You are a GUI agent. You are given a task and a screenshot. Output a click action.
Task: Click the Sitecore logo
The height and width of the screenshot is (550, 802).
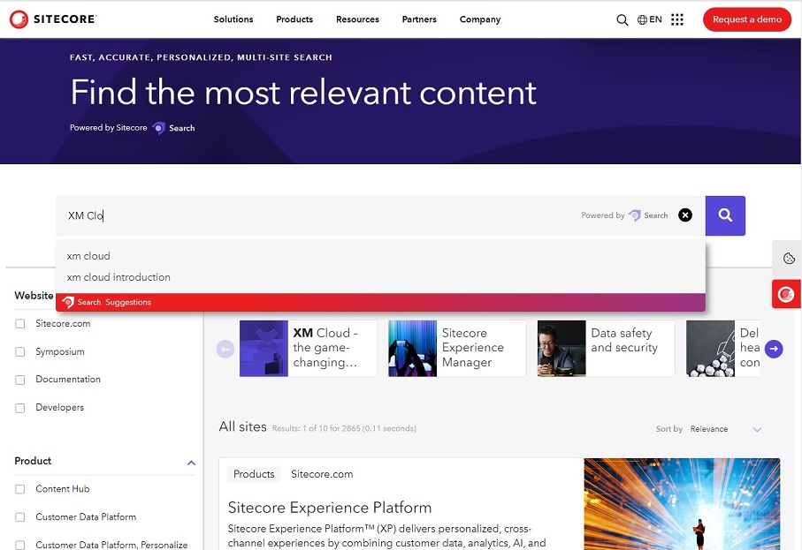[x=53, y=19]
